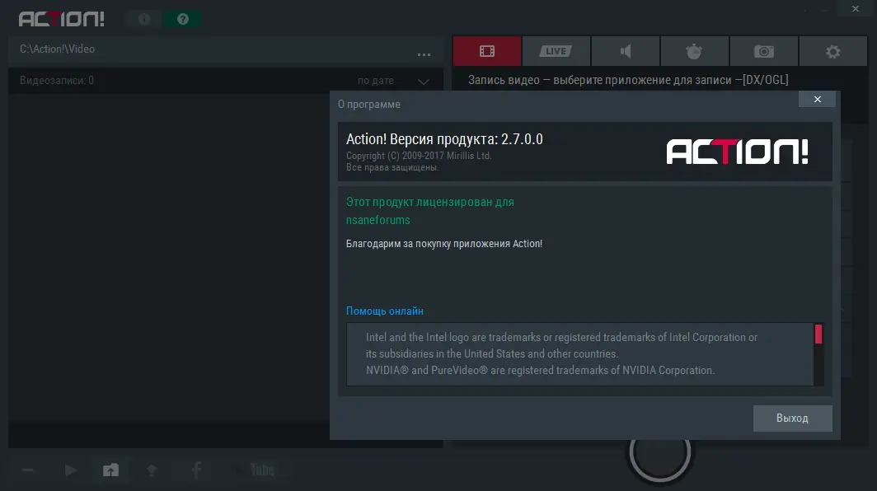Image resolution: width=877 pixels, height=491 pixels.
Task: Click the 'Видеозаписи: 0' label
Action: pyautogui.click(x=57, y=81)
